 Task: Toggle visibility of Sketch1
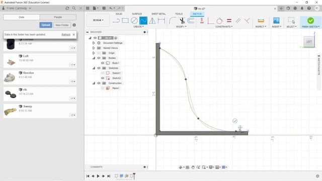(103, 73)
